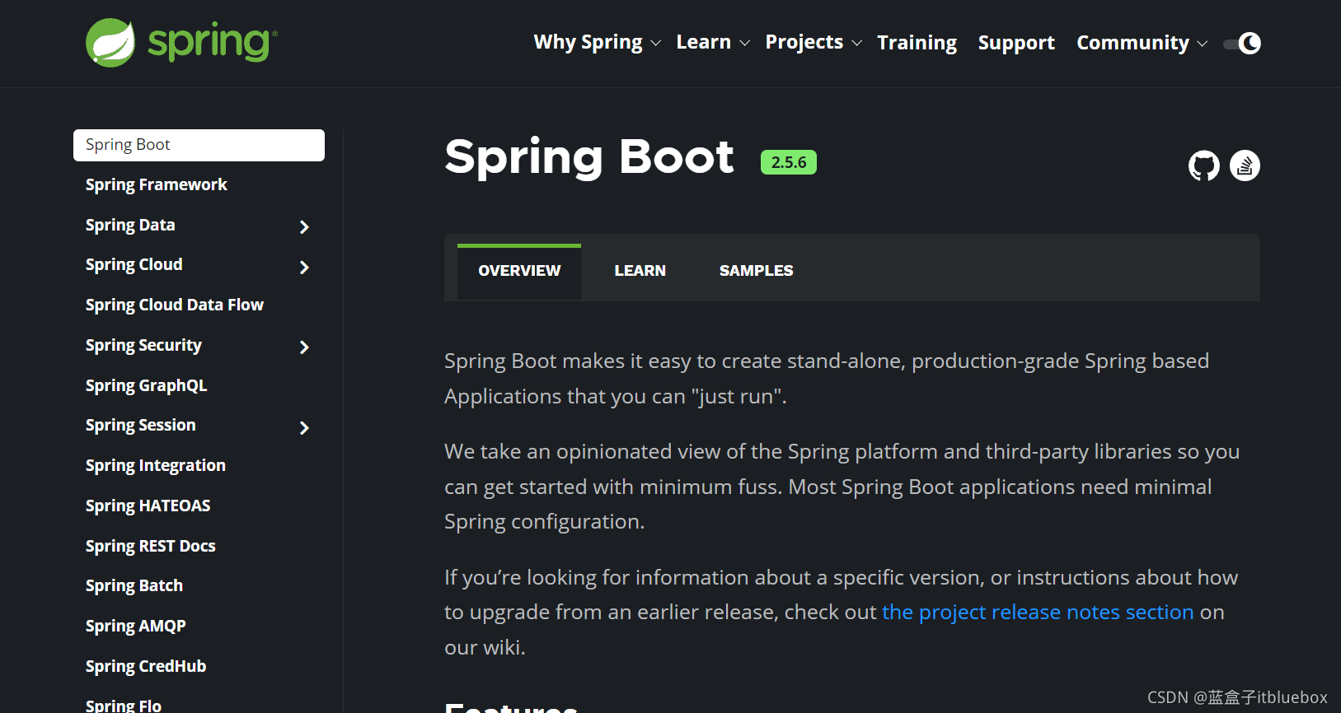This screenshot has height=713, width=1341.
Task: Open the GitHub repository icon
Action: click(x=1203, y=165)
